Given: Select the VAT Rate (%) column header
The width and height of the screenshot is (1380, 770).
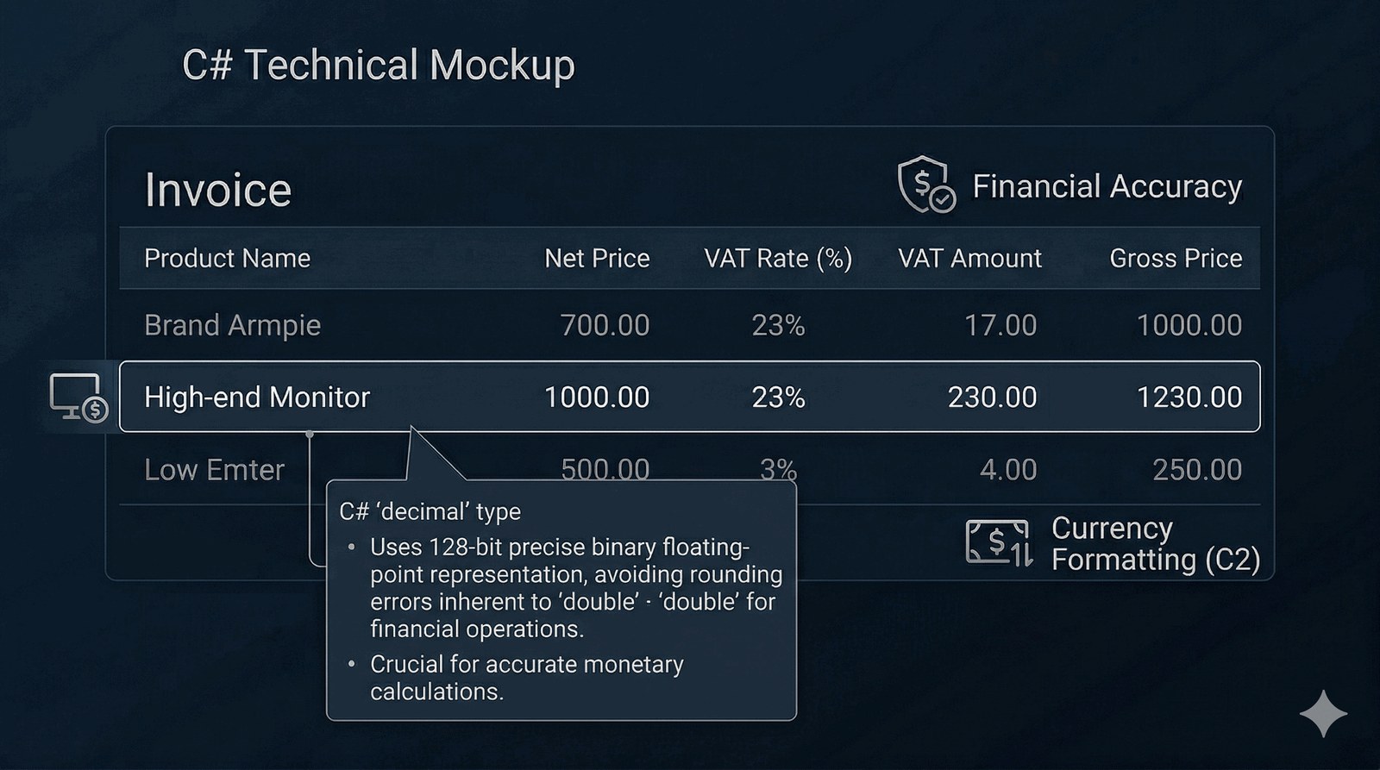Looking at the screenshot, I should click(x=778, y=258).
